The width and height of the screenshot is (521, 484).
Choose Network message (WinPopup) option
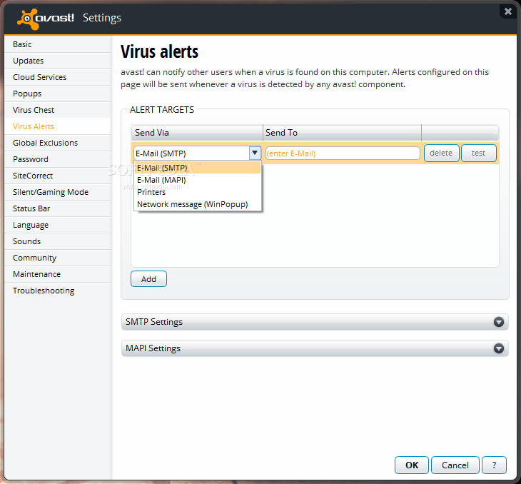click(x=198, y=204)
